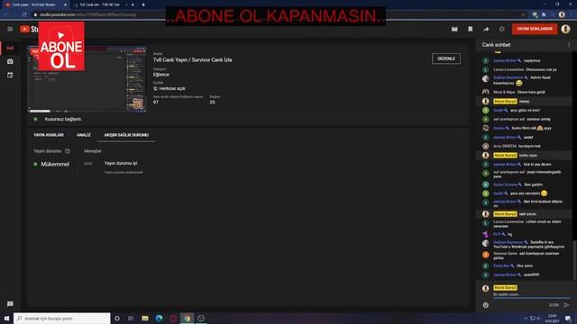Open the emoji picker in chat input
577x324 pixels.
(486, 305)
